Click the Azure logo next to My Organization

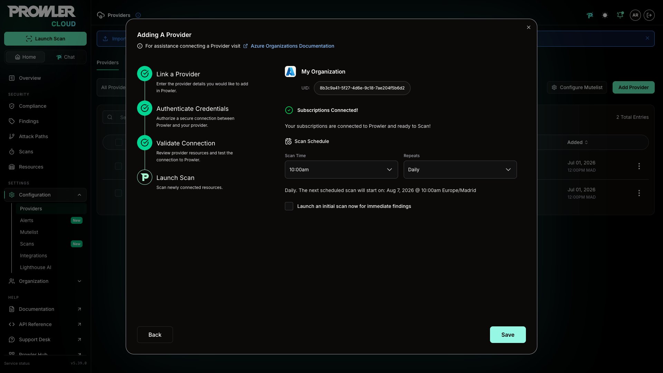290,71
